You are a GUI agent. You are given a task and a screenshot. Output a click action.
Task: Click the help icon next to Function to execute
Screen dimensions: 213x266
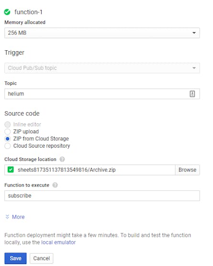pyautogui.click(x=55, y=185)
